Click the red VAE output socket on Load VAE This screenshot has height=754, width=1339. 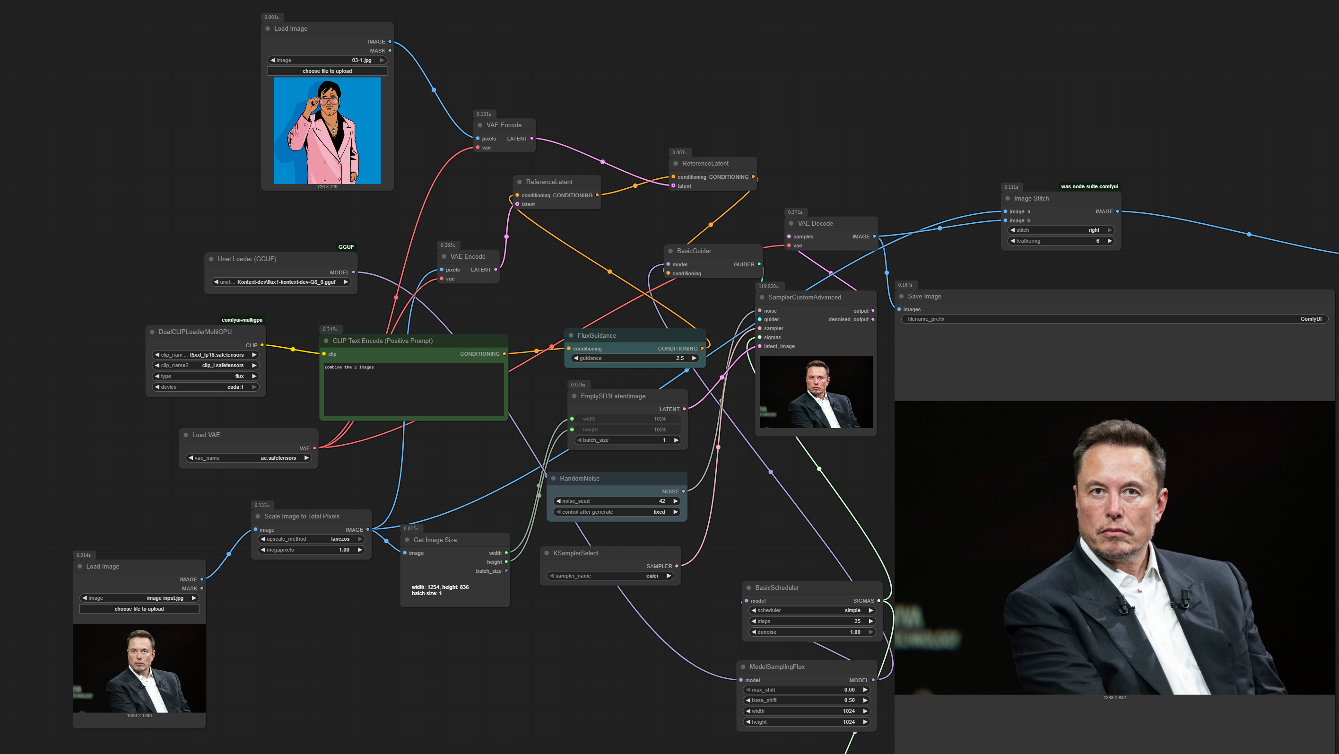tap(314, 448)
